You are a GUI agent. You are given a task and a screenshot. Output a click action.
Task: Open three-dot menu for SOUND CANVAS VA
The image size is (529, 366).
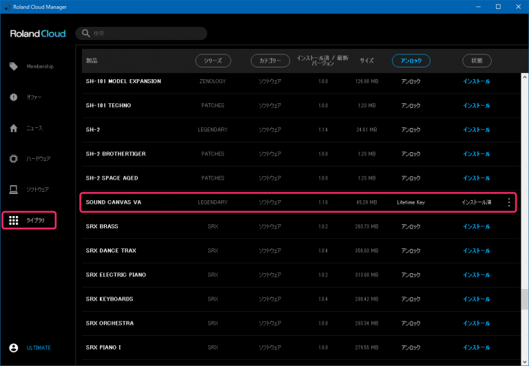[x=509, y=202]
